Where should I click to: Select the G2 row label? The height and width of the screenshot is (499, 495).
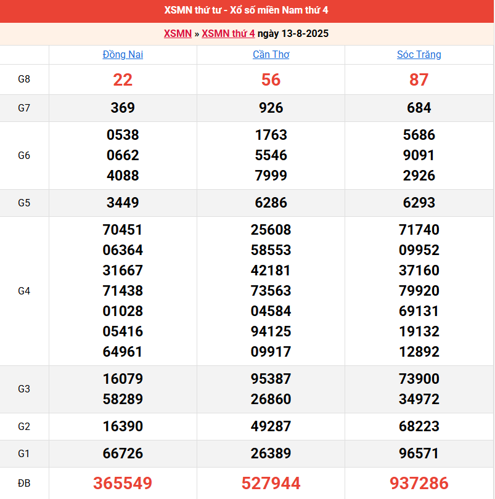tap(24, 427)
